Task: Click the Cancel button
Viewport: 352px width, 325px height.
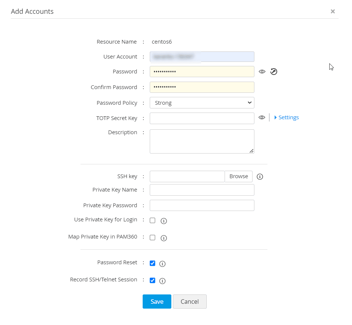Action: [x=190, y=302]
